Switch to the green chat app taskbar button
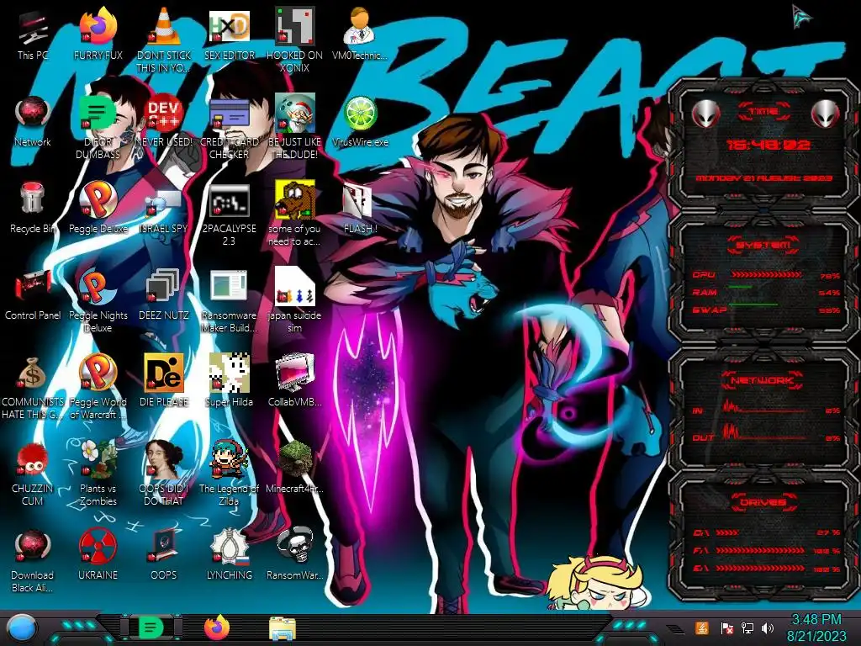The width and height of the screenshot is (861, 646). (151, 627)
